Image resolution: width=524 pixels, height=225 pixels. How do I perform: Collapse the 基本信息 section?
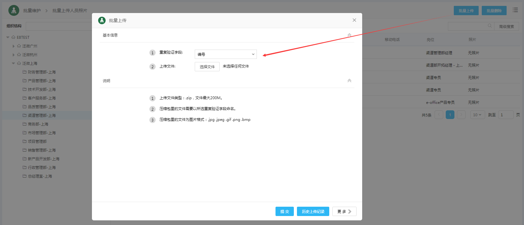pyautogui.click(x=349, y=35)
